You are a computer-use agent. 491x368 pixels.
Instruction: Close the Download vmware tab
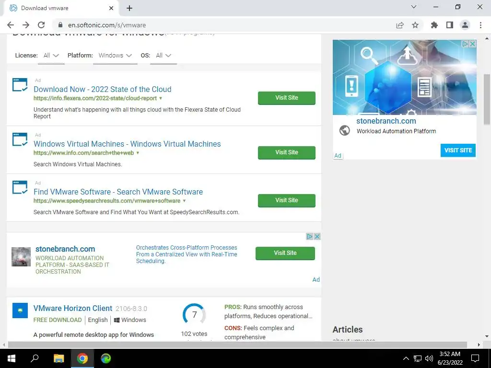(111, 8)
